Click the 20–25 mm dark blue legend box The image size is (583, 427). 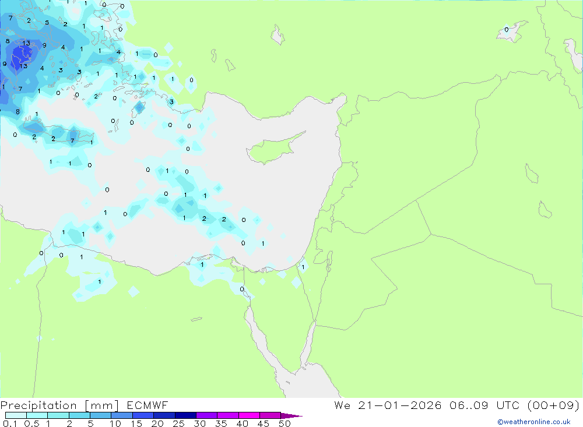click(164, 415)
